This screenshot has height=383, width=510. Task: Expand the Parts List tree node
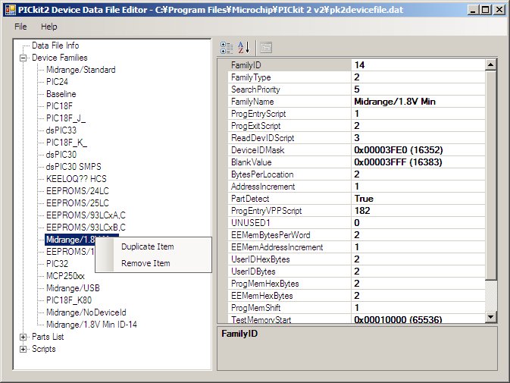click(23, 337)
